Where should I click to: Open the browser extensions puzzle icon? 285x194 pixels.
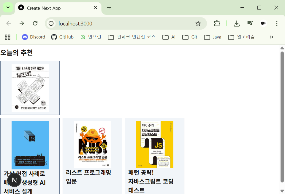[x=217, y=23]
